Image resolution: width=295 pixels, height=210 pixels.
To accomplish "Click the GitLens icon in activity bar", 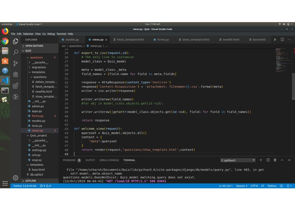I will click(16, 96).
